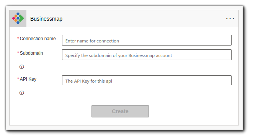
Task: Focus the Subdomain input field
Action: pyautogui.click(x=147, y=55)
